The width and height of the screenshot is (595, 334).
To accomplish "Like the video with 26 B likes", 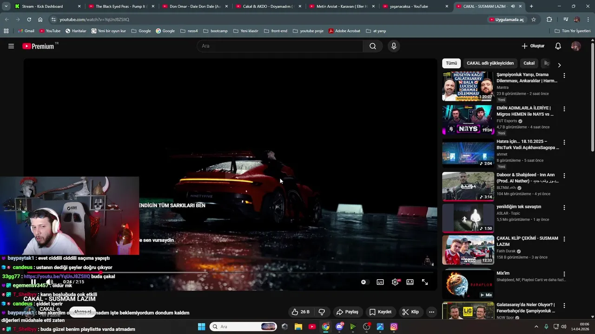I will [x=300, y=312].
